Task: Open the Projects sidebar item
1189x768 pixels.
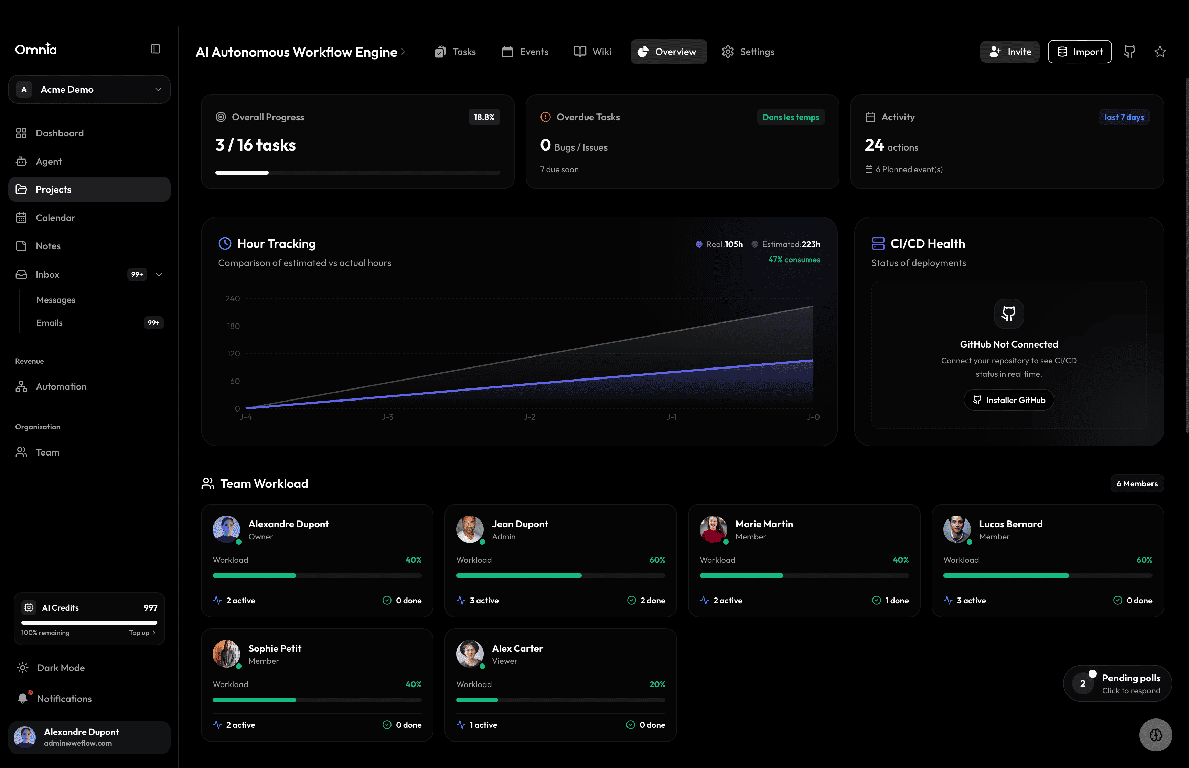Action: [x=89, y=189]
